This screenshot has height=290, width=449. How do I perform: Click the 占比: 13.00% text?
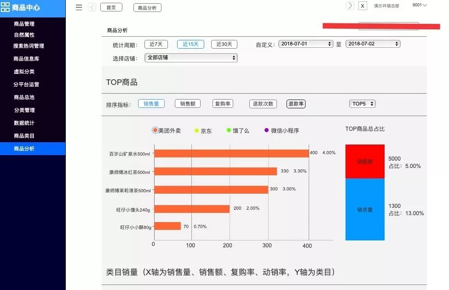406,213
